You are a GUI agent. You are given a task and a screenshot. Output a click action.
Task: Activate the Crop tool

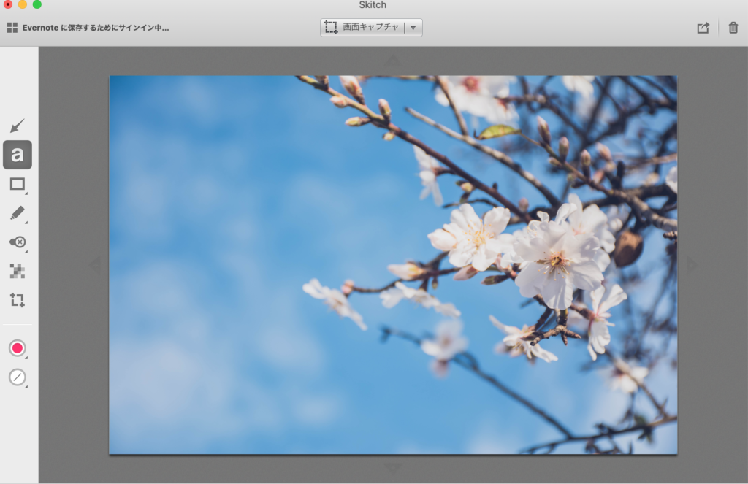[18, 300]
